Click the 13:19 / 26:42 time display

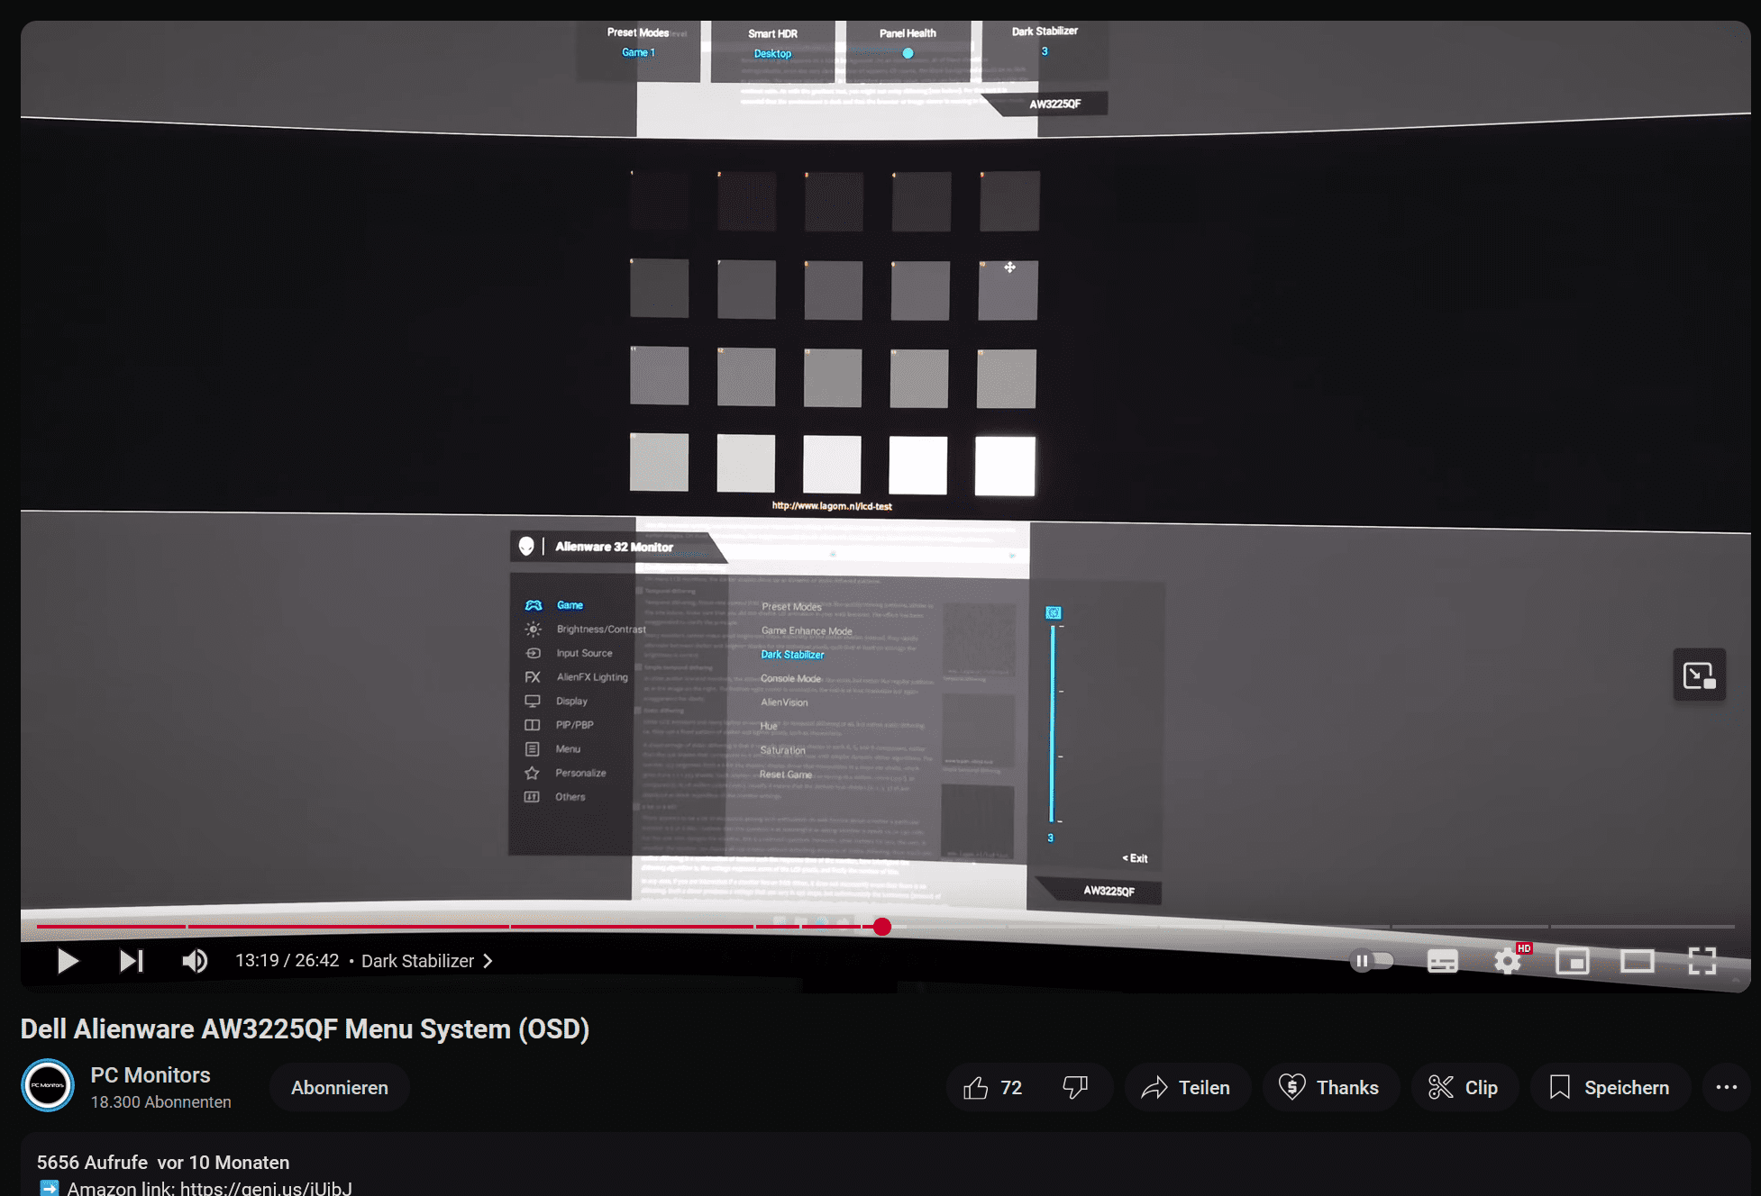point(287,961)
